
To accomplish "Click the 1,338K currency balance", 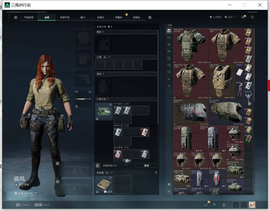I will (x=215, y=17).
